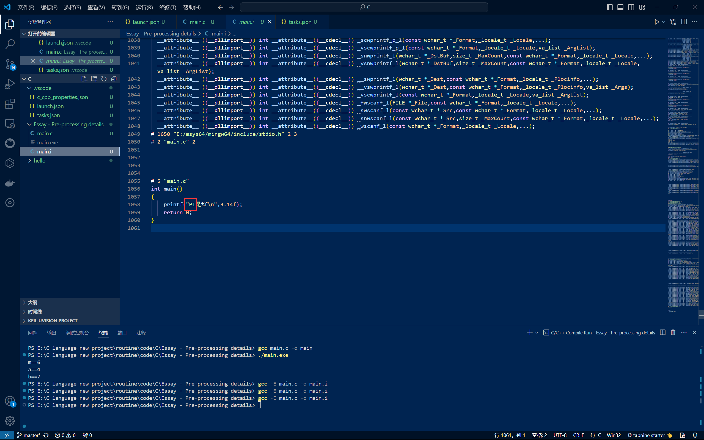Open explorer views and more actions menu

(x=110, y=22)
